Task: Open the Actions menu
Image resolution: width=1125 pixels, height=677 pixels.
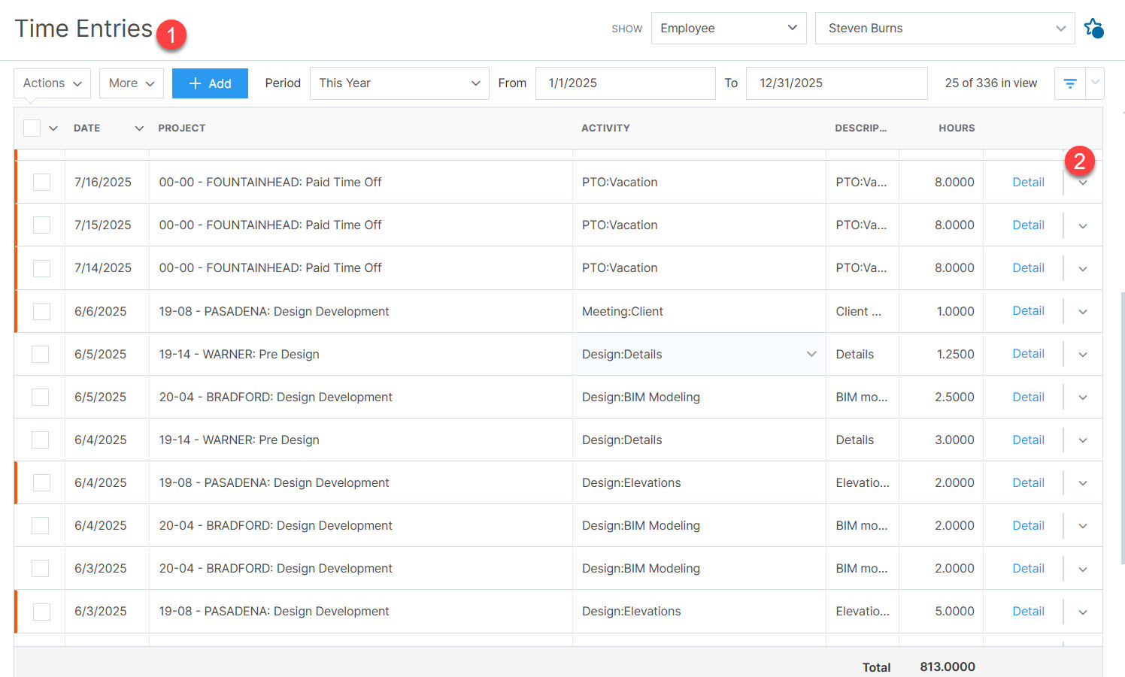Action: point(52,83)
